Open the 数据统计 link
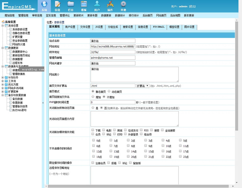This screenshot has height=188, width=242. (x=120, y=15)
